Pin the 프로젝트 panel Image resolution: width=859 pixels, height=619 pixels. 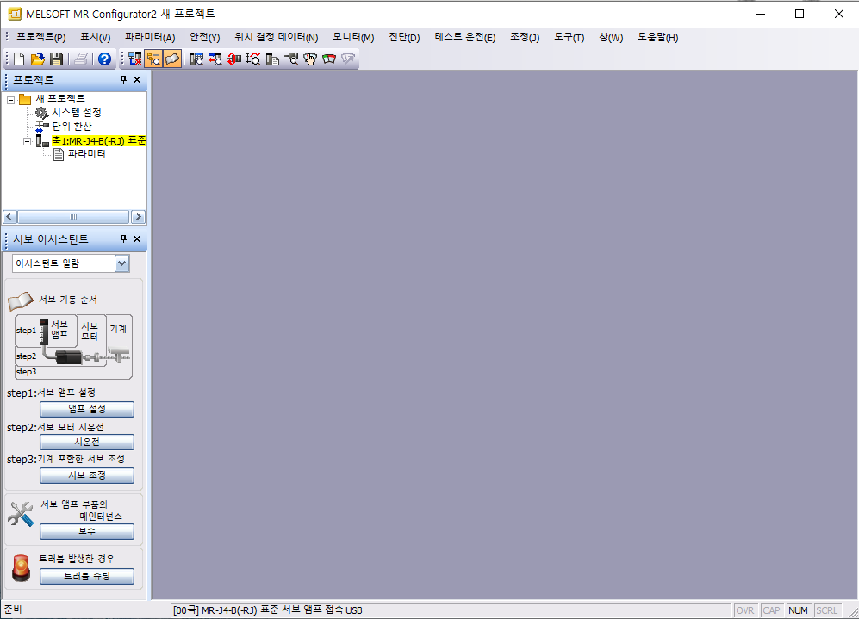pyautogui.click(x=124, y=80)
